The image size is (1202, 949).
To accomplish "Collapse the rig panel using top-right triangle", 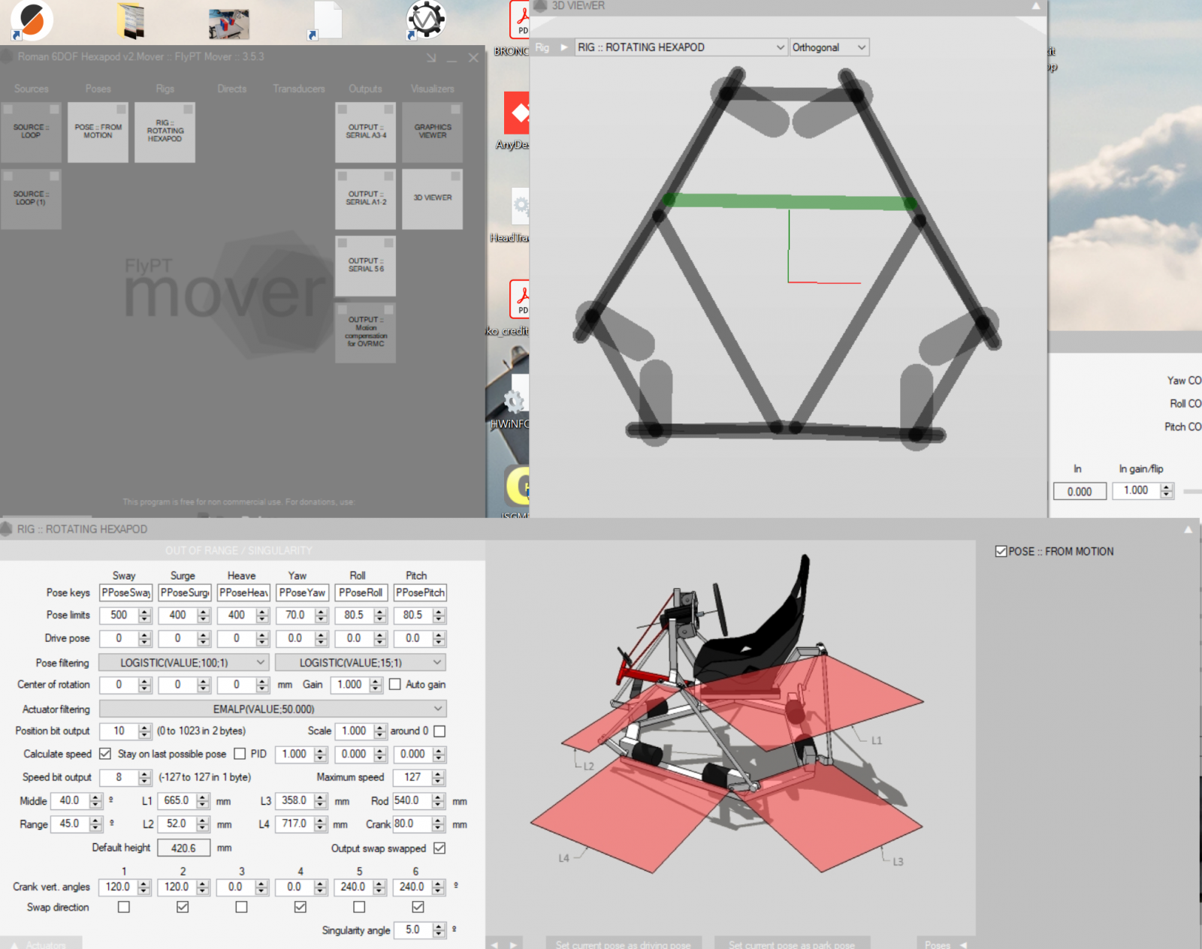I will pos(1188,529).
